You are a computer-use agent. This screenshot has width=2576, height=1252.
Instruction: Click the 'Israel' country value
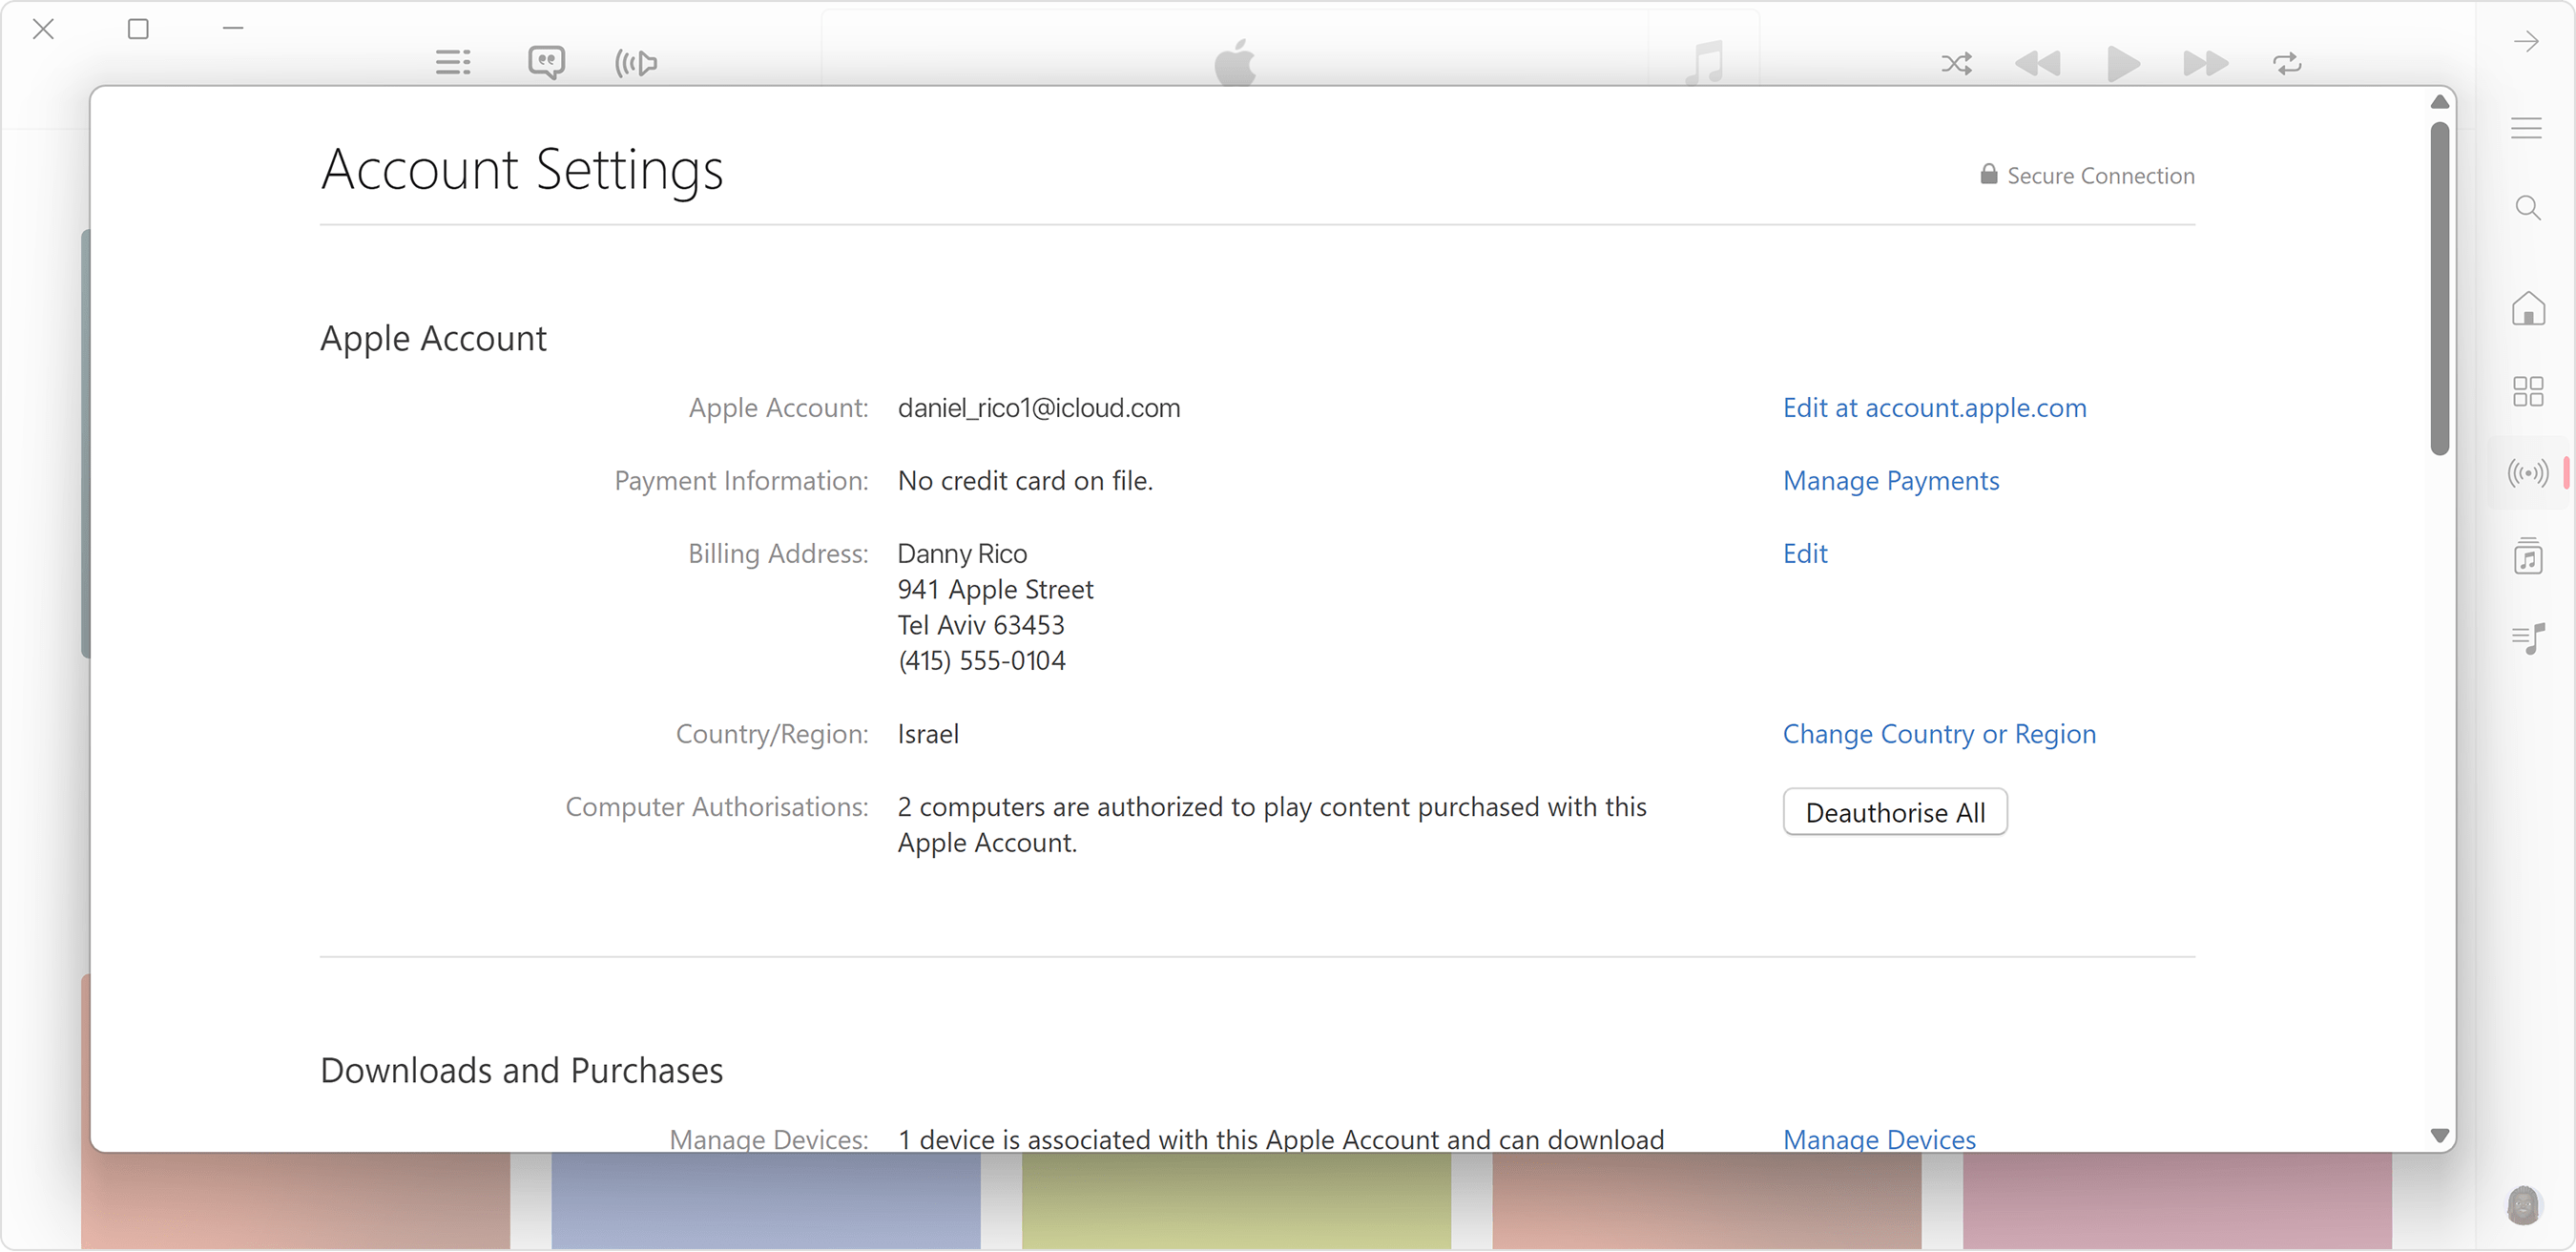[928, 734]
